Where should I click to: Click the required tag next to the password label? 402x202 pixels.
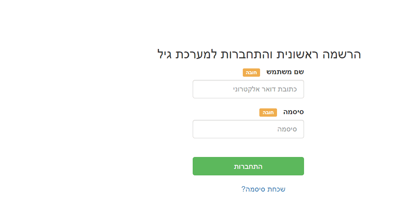click(268, 112)
